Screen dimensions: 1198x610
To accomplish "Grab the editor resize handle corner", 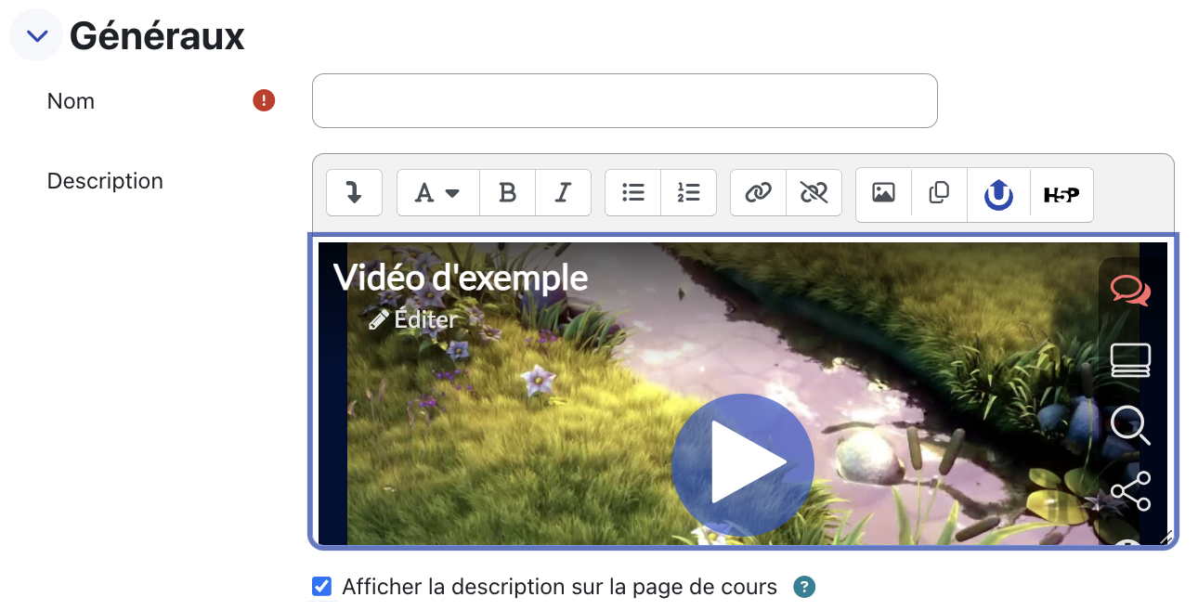I will 1165,537.
